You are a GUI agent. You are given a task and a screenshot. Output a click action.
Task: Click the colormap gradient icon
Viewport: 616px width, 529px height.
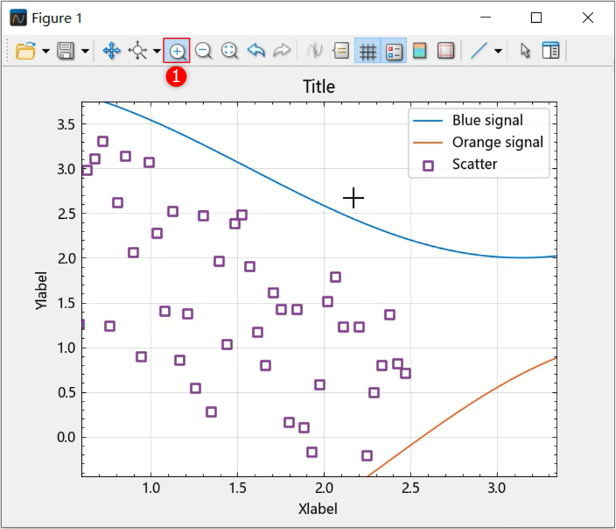tap(419, 51)
